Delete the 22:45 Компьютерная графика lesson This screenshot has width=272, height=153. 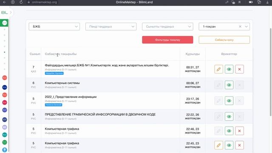coord(239,145)
